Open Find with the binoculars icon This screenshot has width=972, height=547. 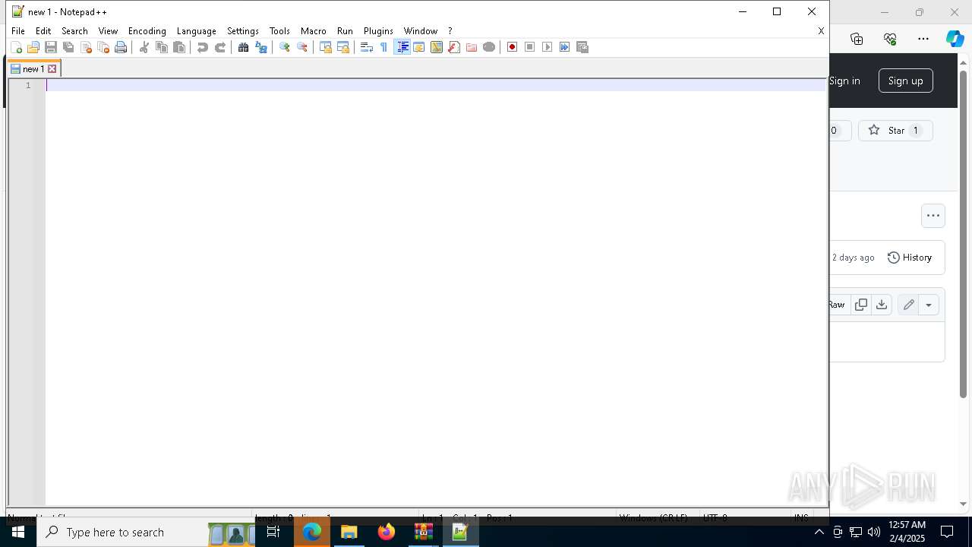(x=244, y=47)
